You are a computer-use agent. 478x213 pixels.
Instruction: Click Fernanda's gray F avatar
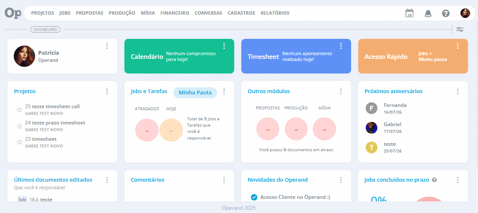[371, 108]
